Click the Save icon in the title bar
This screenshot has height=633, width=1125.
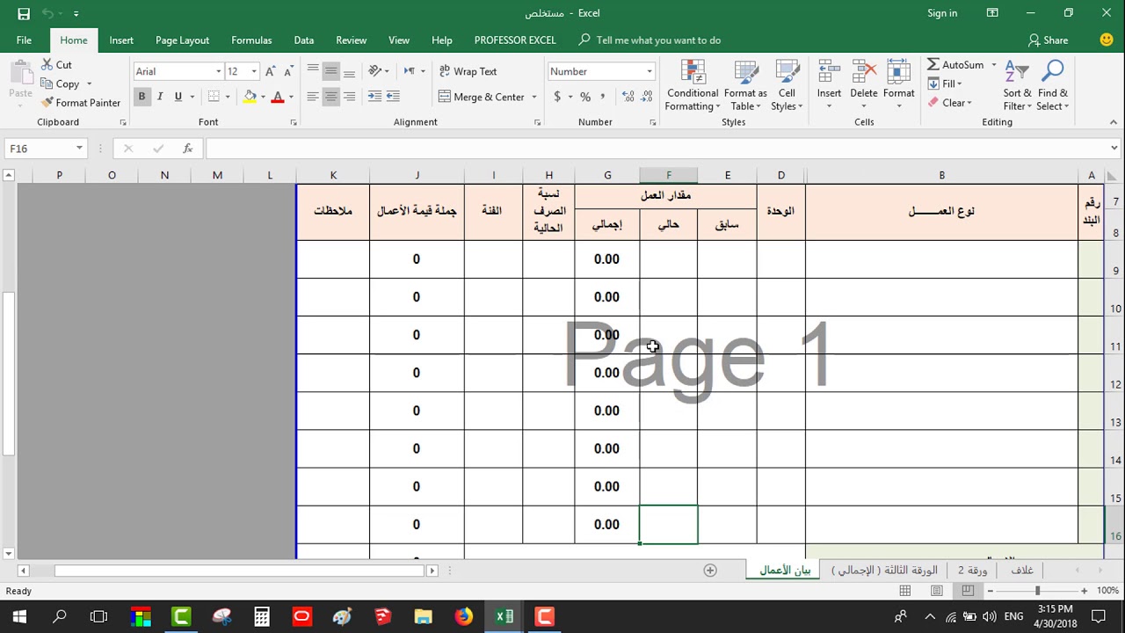(x=24, y=13)
